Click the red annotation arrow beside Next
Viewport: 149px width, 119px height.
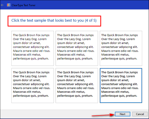click(x=103, y=115)
